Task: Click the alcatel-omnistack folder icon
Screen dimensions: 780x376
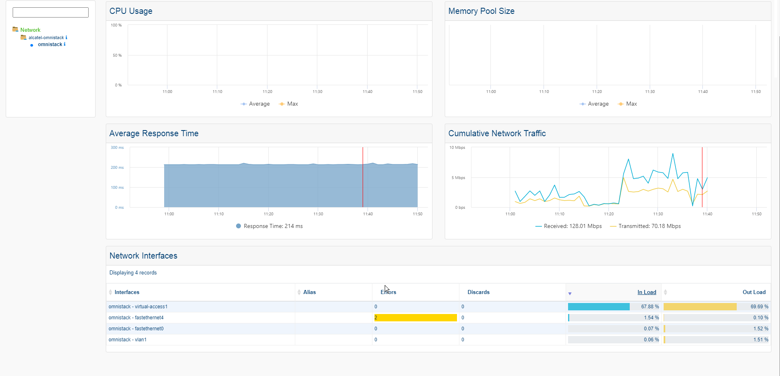Action: coord(24,38)
